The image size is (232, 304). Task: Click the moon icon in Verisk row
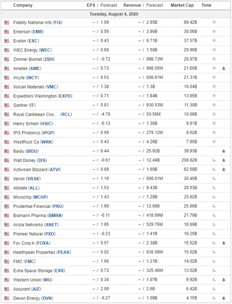coord(214,179)
